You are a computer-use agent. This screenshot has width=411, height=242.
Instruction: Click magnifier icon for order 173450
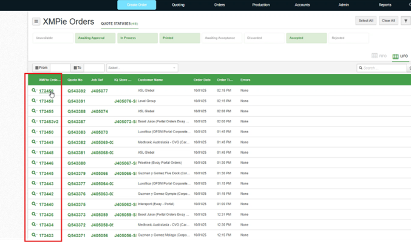(34, 131)
